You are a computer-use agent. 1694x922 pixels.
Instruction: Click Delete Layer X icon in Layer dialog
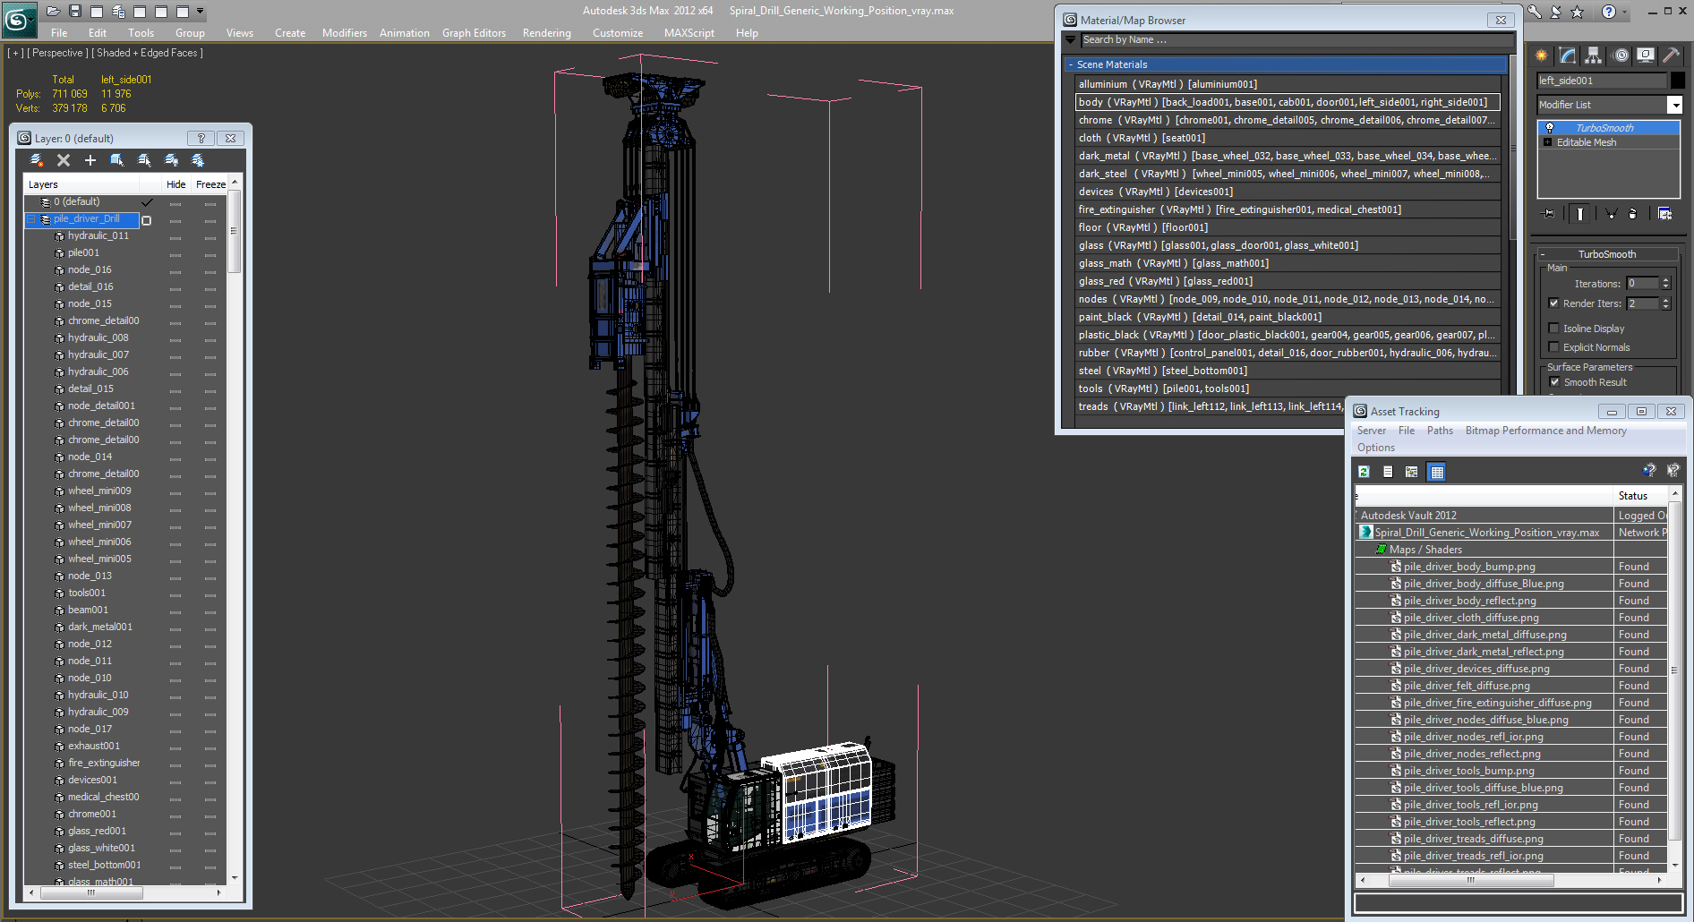(64, 160)
